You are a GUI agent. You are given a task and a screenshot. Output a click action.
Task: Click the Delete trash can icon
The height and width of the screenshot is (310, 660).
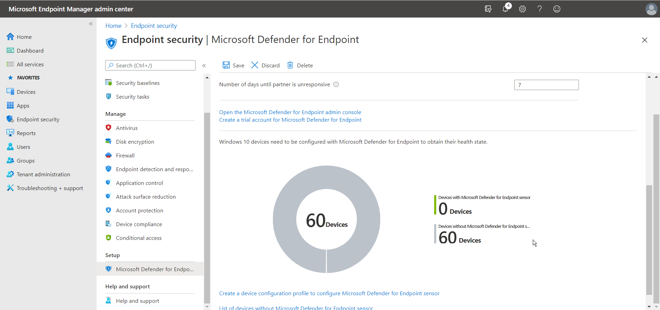click(290, 65)
